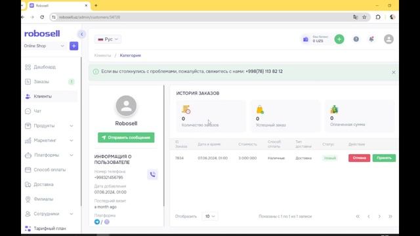Click the Дашбоард grid icon

tap(28, 67)
